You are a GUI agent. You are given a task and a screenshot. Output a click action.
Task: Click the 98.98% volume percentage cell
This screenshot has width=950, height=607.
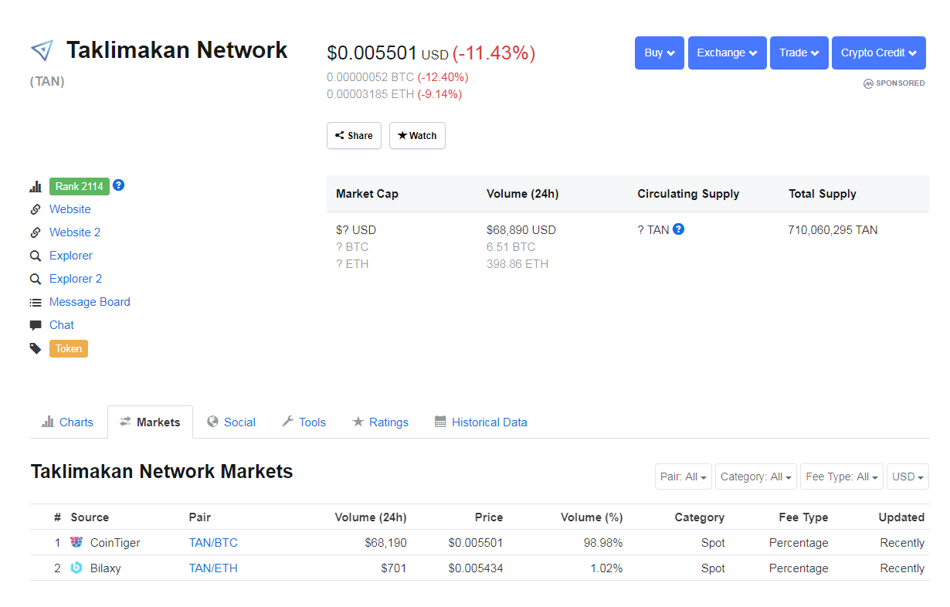click(x=603, y=543)
